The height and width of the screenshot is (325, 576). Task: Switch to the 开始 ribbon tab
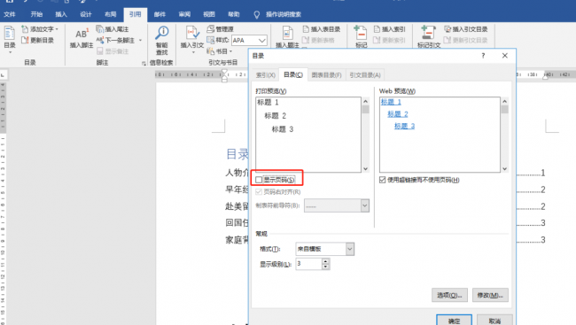36,14
